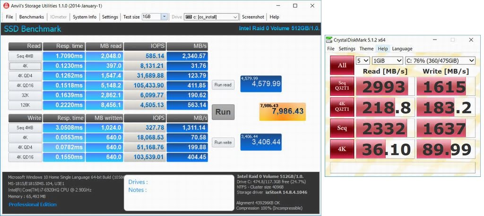This screenshot has width=484, height=216.
Task: Click the Professional Edition link
Action: click(33, 205)
